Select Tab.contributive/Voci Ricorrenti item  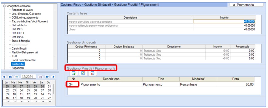(x=30, y=21)
